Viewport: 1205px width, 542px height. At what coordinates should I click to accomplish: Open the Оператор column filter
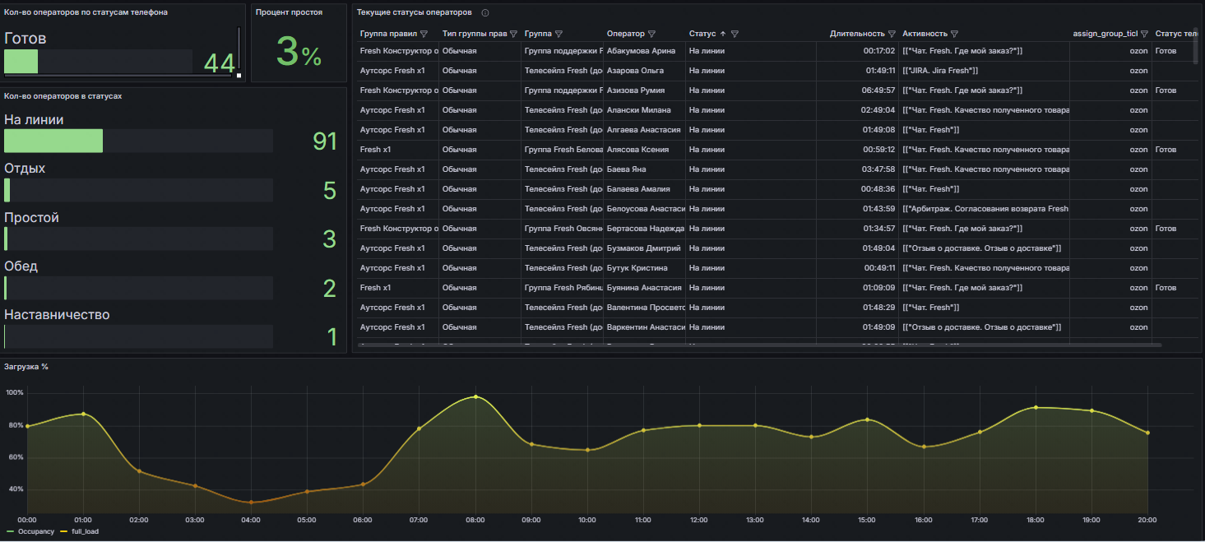tap(652, 34)
